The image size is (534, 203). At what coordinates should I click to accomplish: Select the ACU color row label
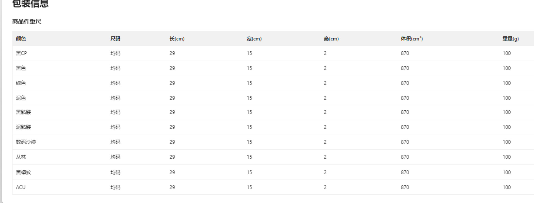click(21, 187)
